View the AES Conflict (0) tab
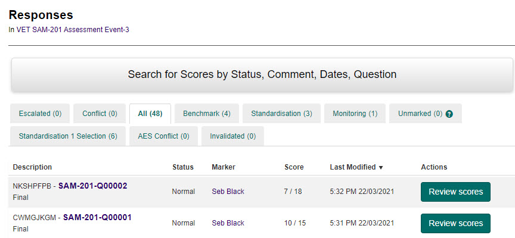 pos(163,136)
